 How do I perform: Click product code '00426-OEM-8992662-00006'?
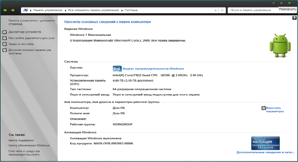point(113,144)
